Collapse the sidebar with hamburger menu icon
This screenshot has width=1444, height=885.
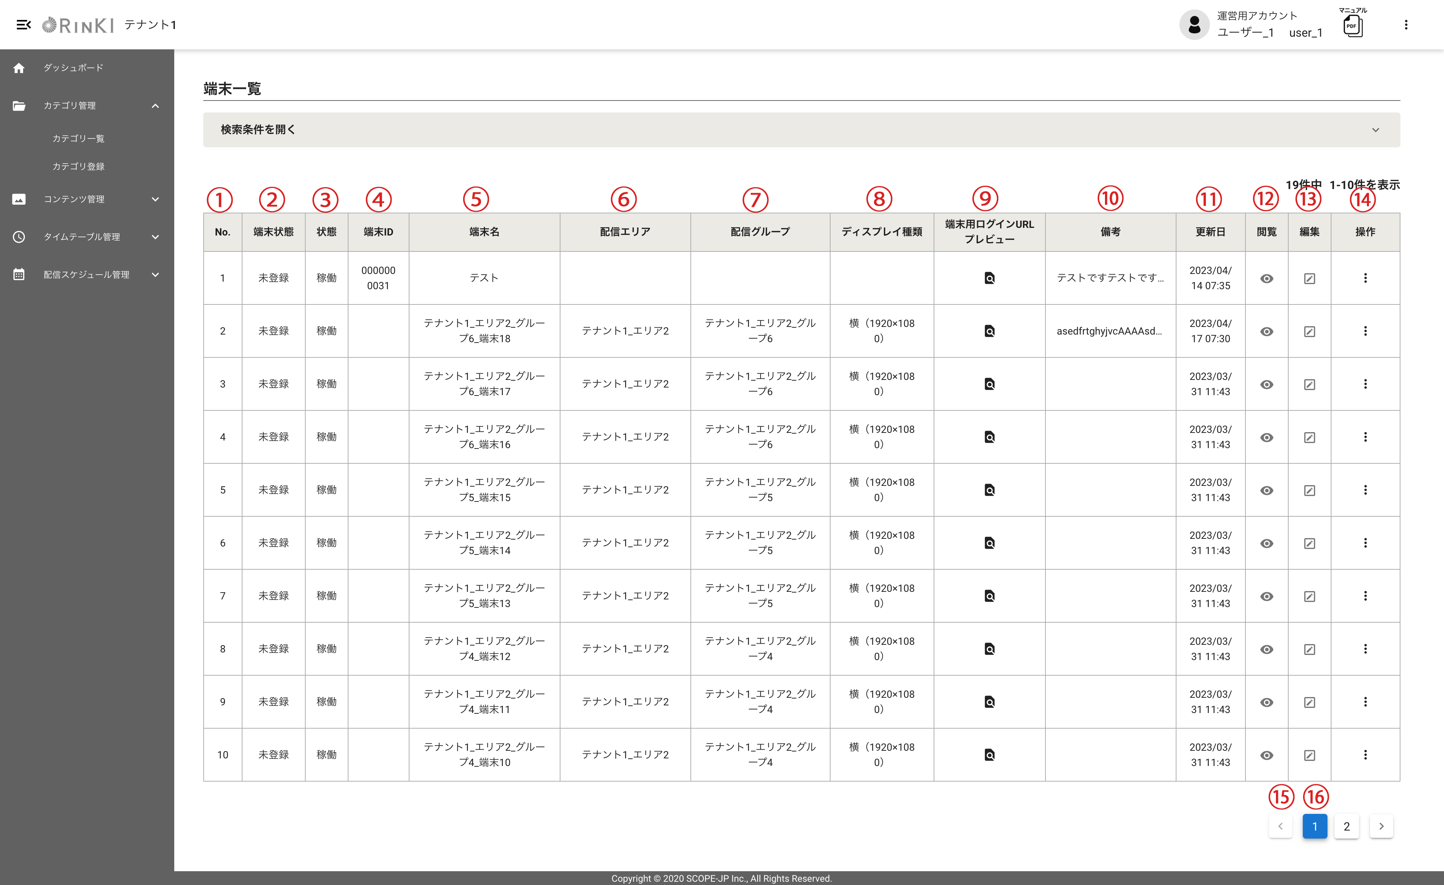pyautogui.click(x=24, y=25)
